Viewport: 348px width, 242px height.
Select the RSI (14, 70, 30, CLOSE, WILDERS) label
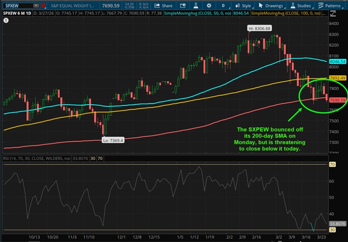37,158
